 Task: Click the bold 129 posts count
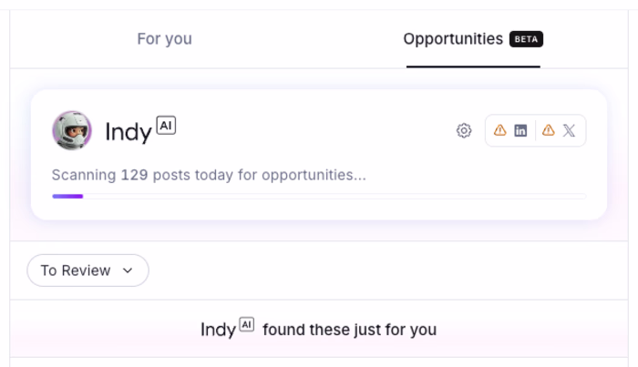tap(134, 175)
